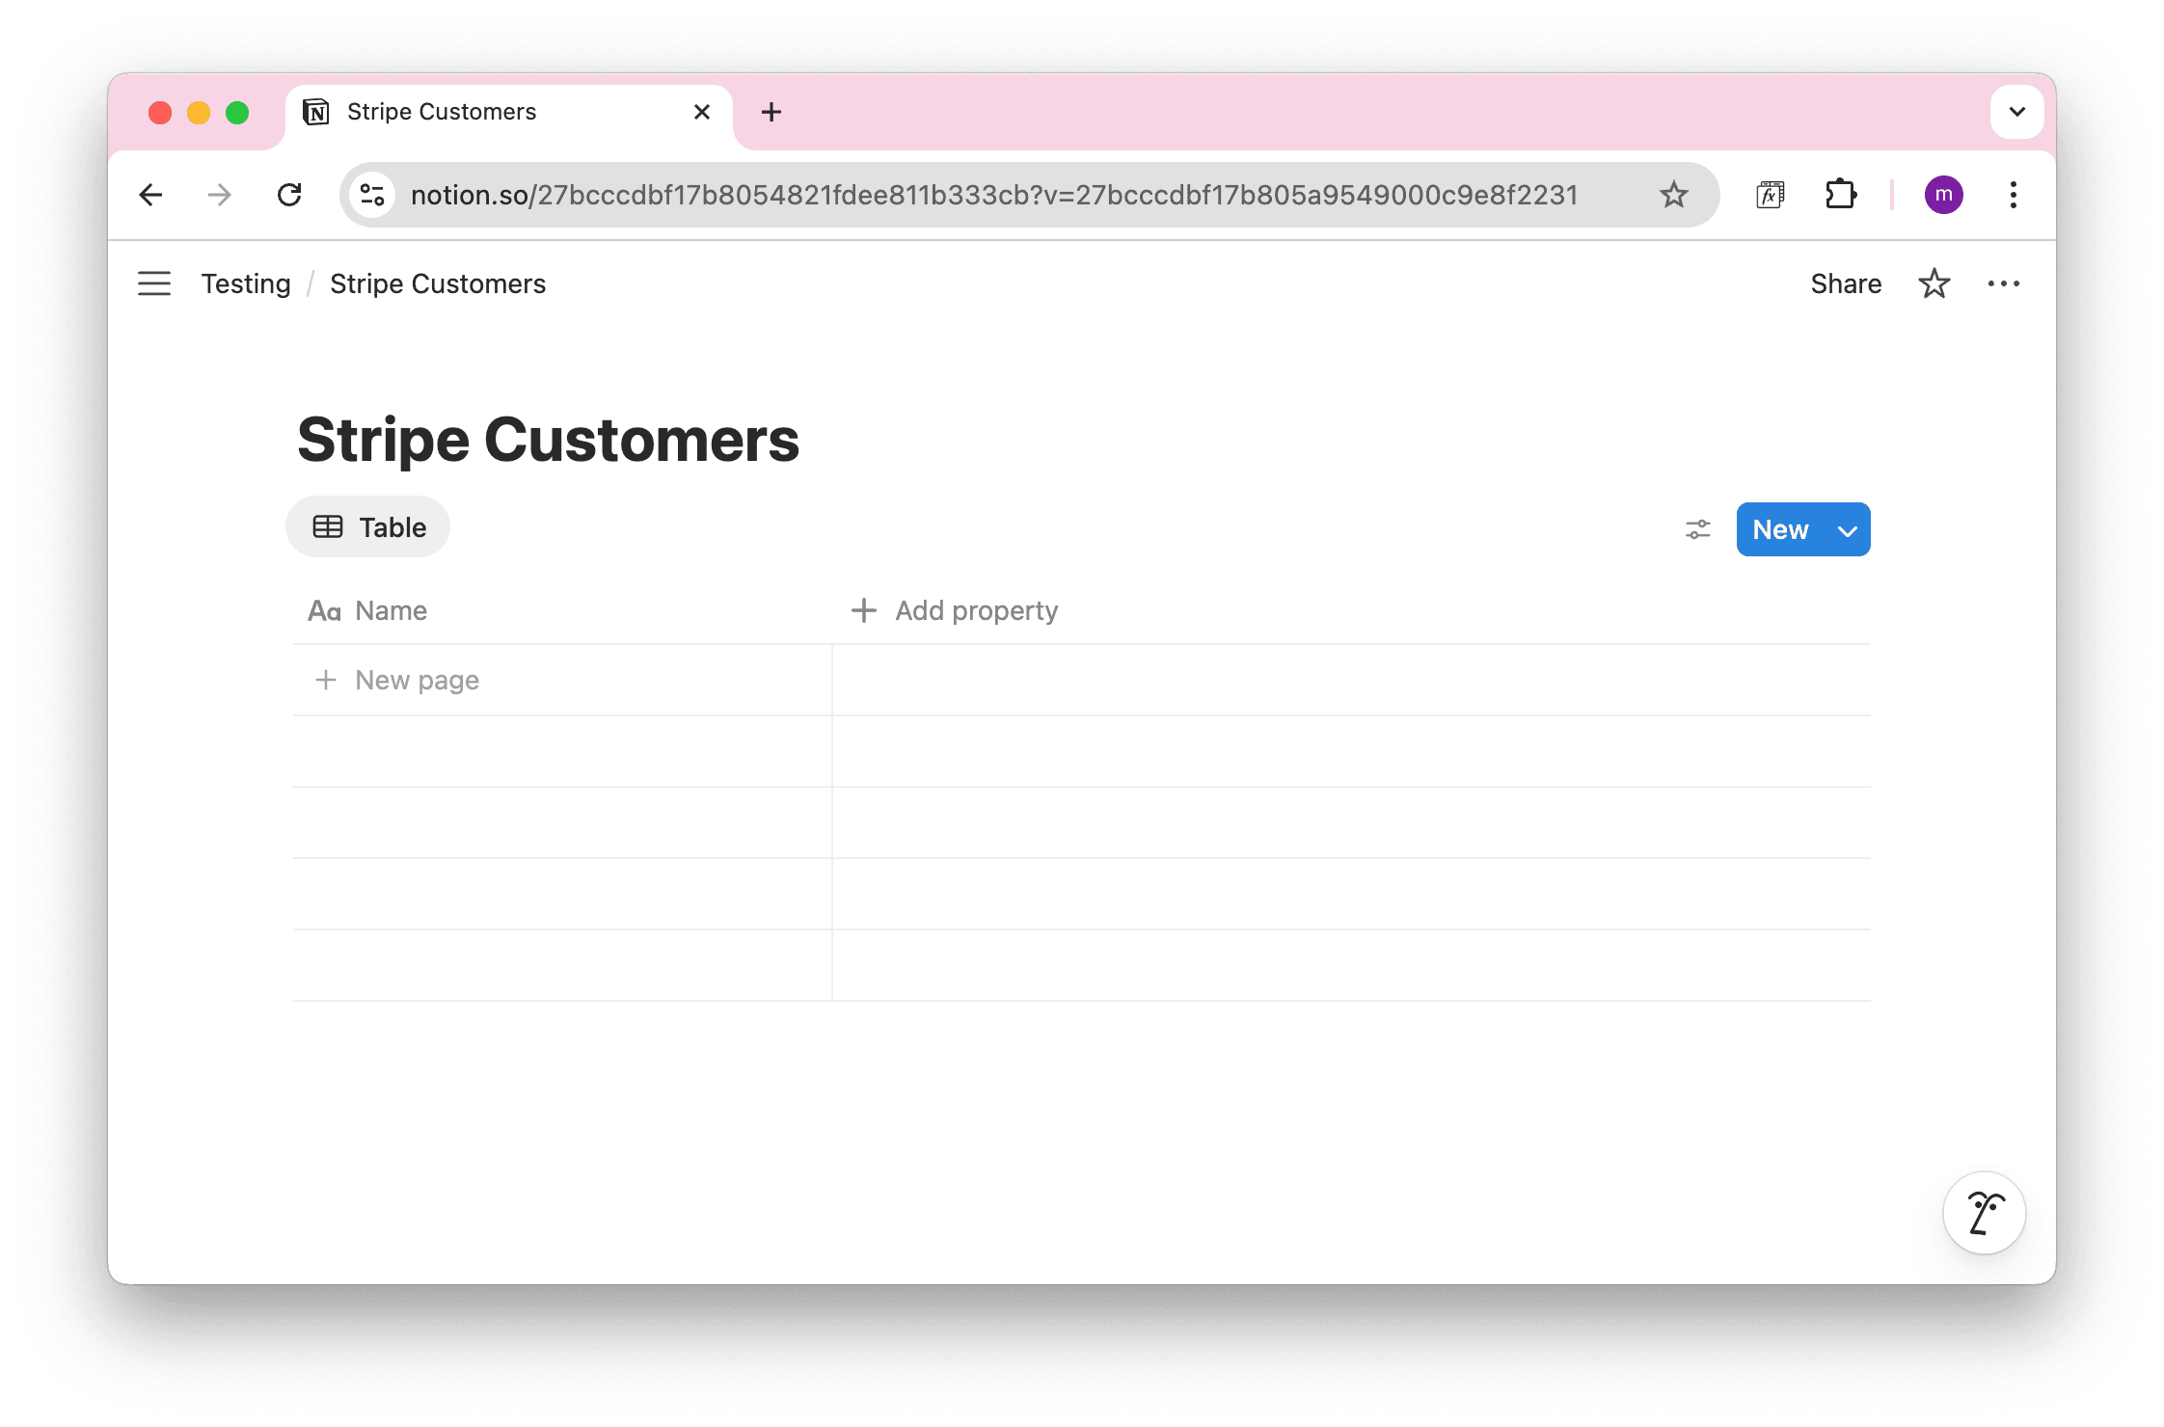
Task: Reload the current page
Action: (x=289, y=196)
